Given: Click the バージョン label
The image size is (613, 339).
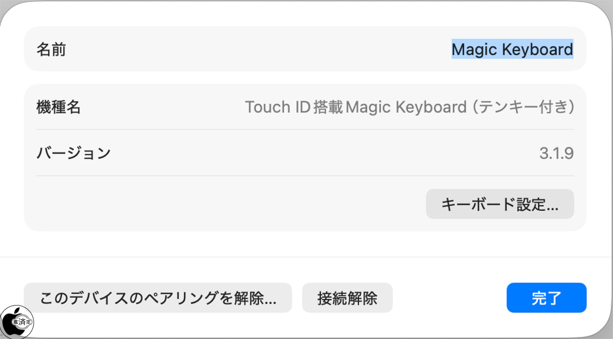Looking at the screenshot, I should [73, 153].
